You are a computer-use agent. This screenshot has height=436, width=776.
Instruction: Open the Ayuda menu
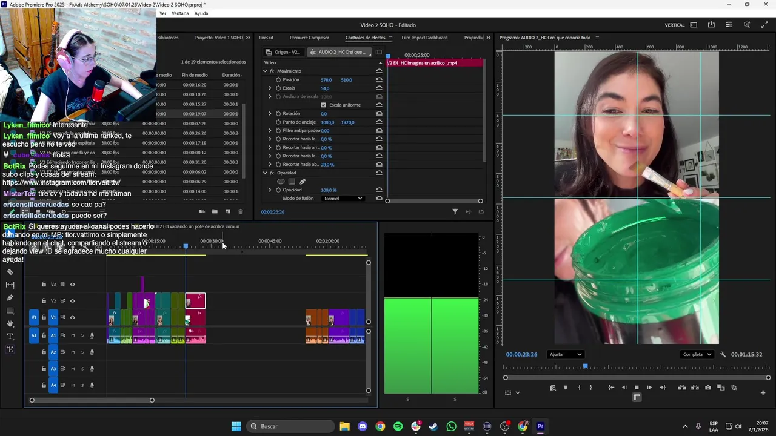pyautogui.click(x=201, y=13)
